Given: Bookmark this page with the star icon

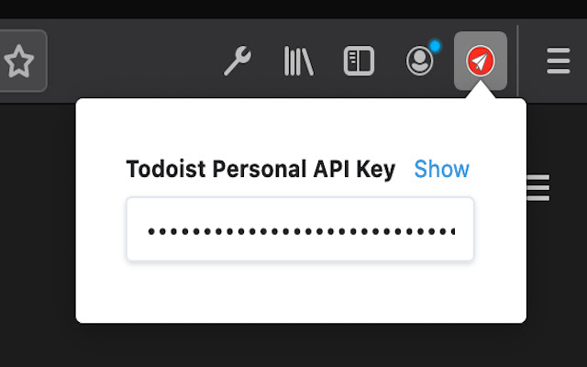Looking at the screenshot, I should (19, 61).
